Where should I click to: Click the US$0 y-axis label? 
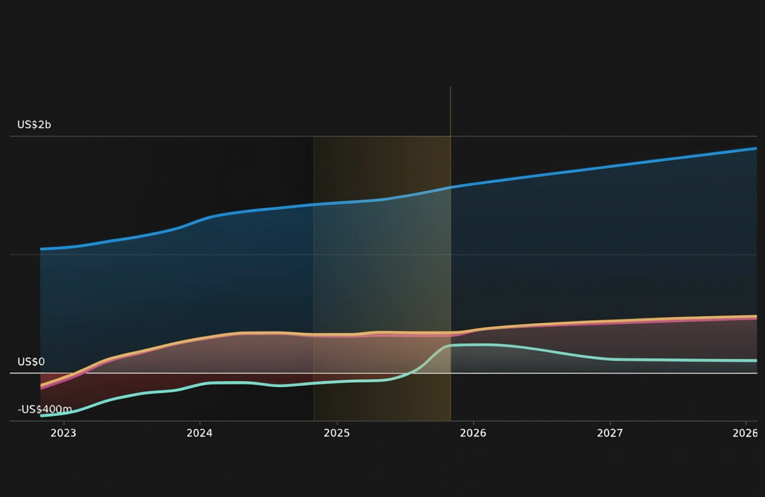click(31, 362)
